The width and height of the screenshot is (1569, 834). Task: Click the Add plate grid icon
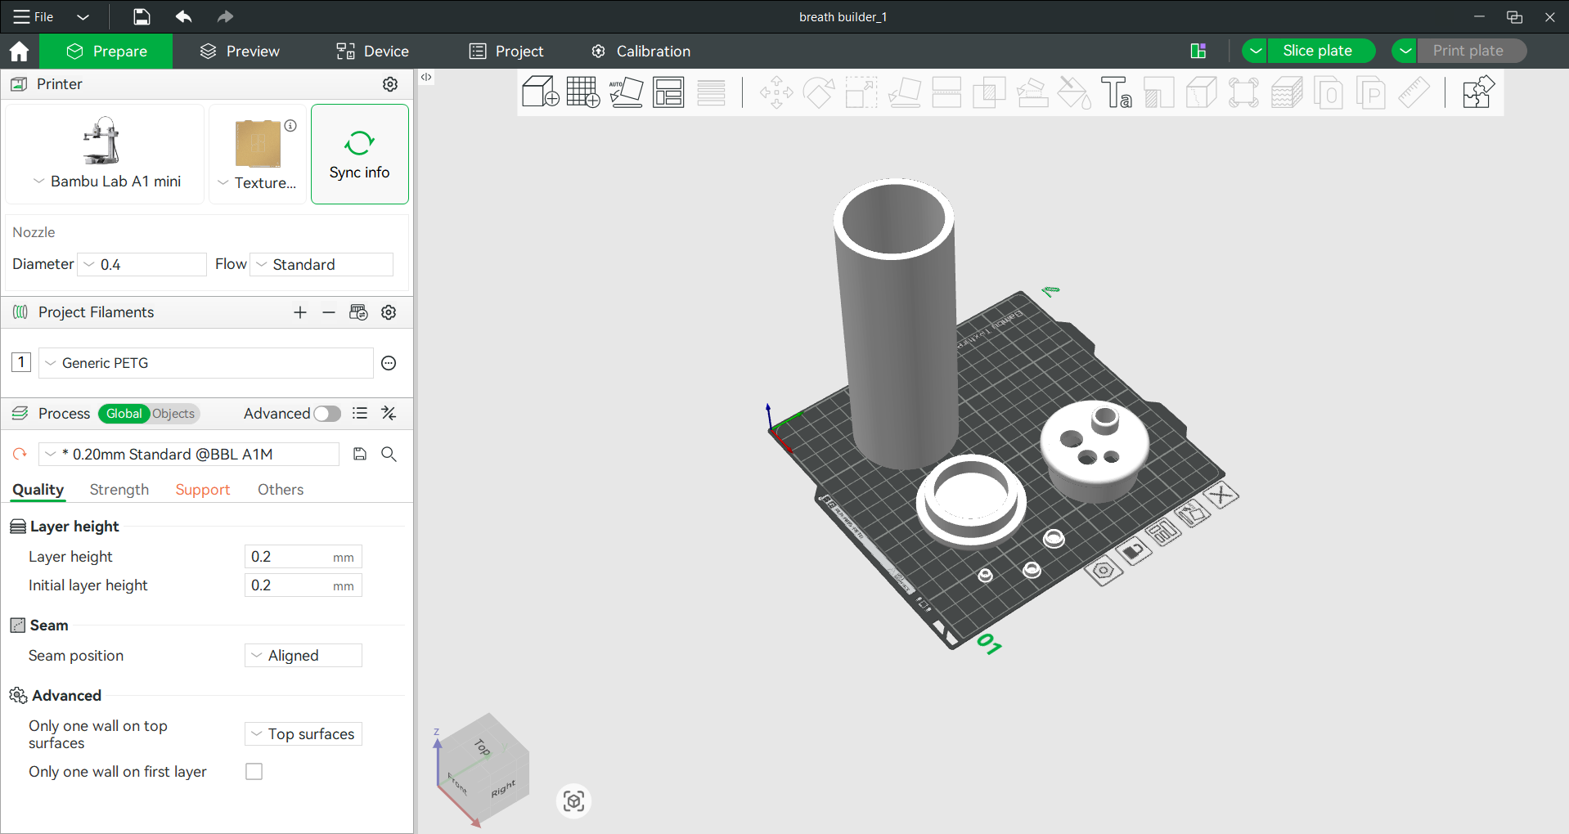tap(583, 92)
